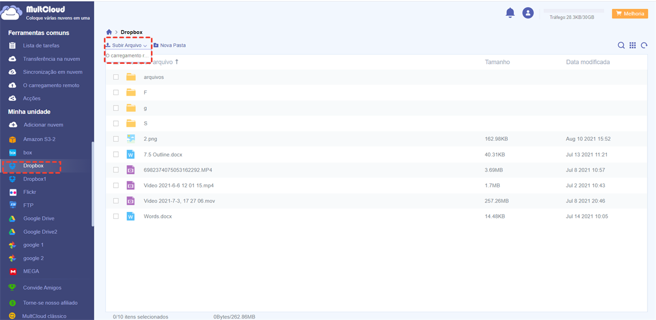Click the O carregamento remoto upload icon

(13, 85)
